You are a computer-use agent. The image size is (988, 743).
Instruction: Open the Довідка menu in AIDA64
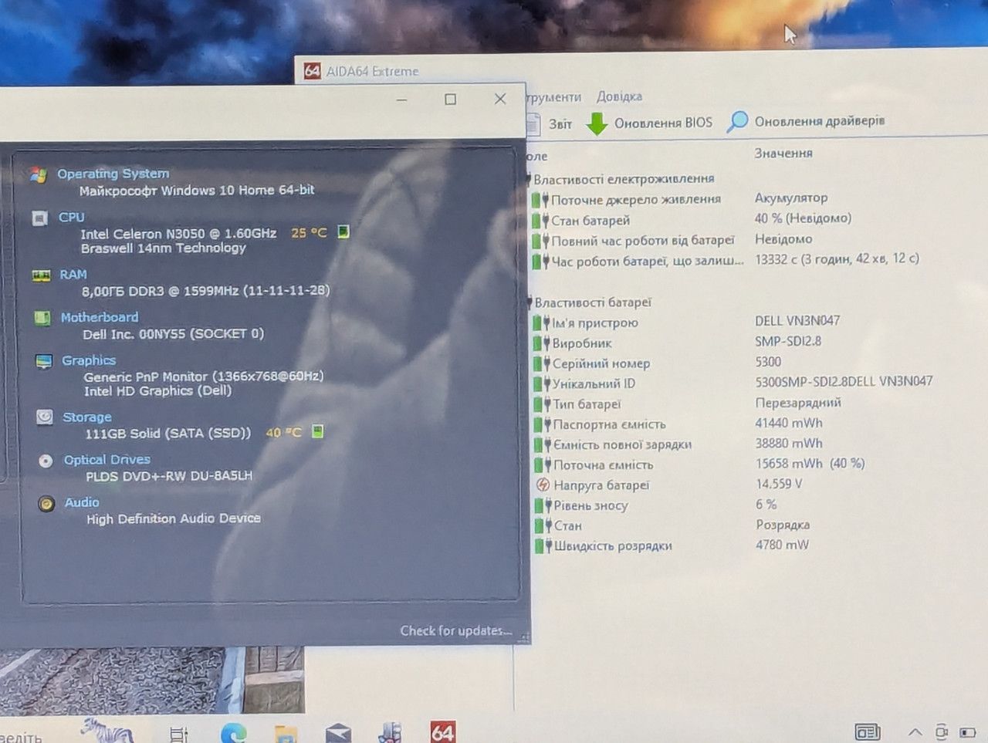[619, 96]
